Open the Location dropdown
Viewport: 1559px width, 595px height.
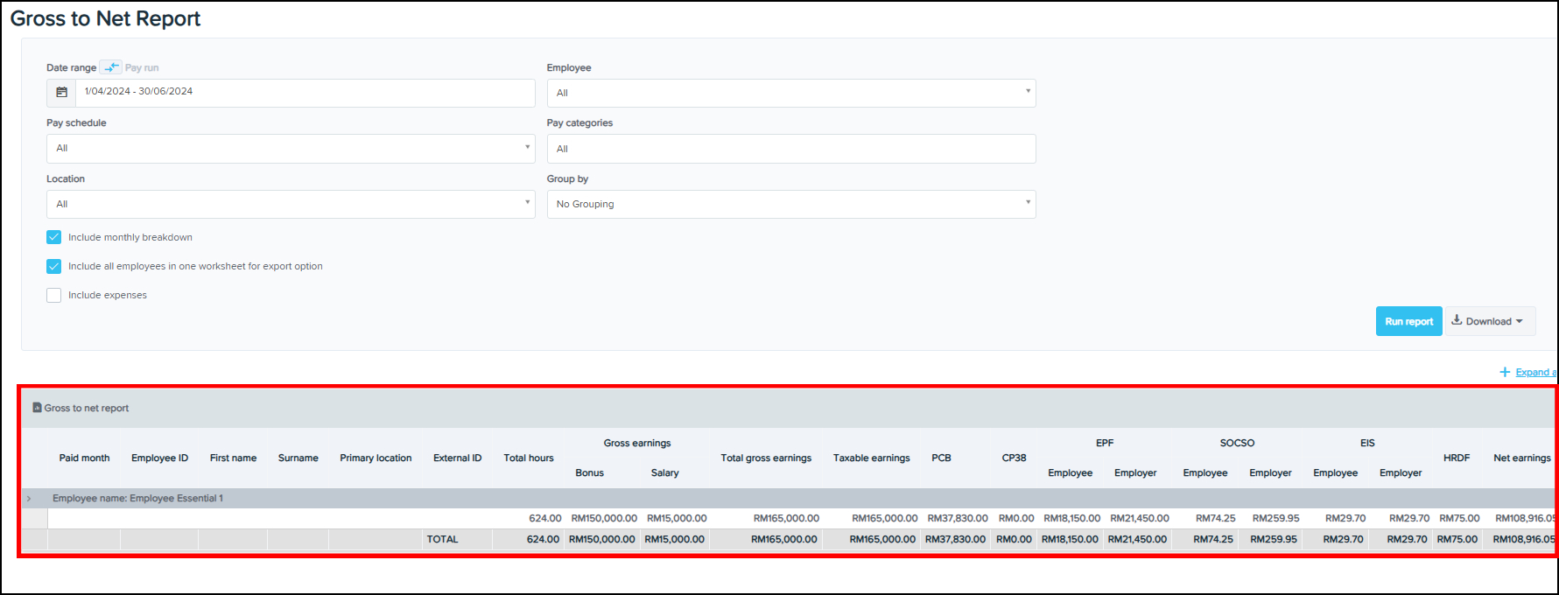[290, 204]
